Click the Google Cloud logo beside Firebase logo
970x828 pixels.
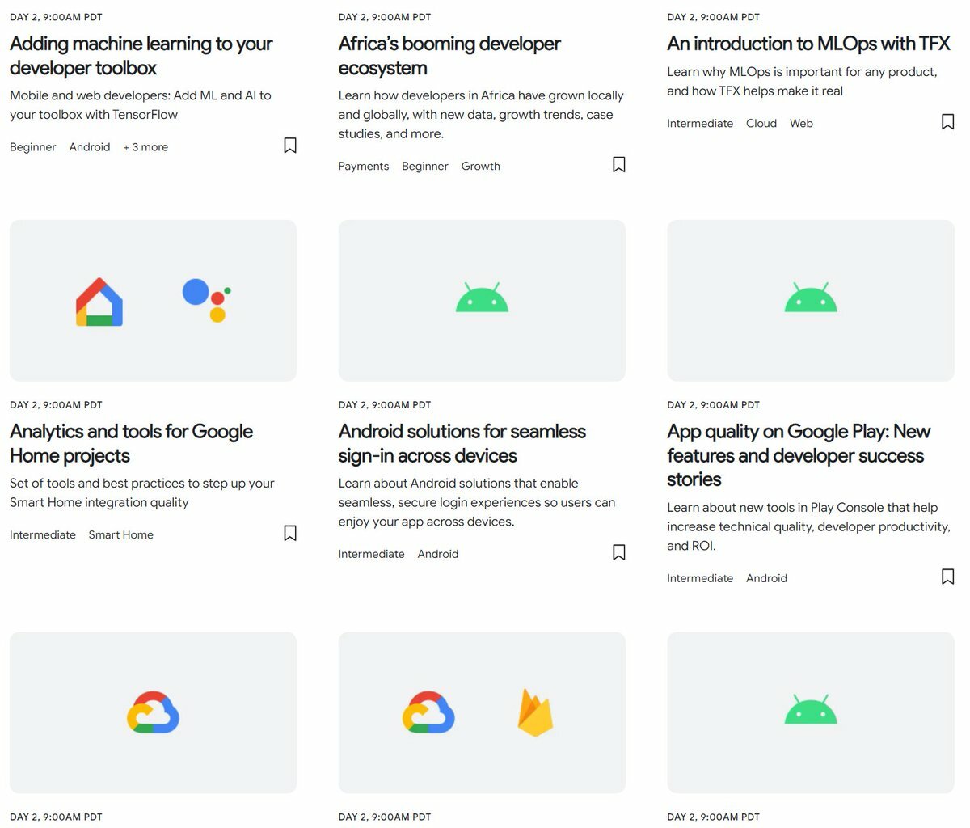[428, 712]
